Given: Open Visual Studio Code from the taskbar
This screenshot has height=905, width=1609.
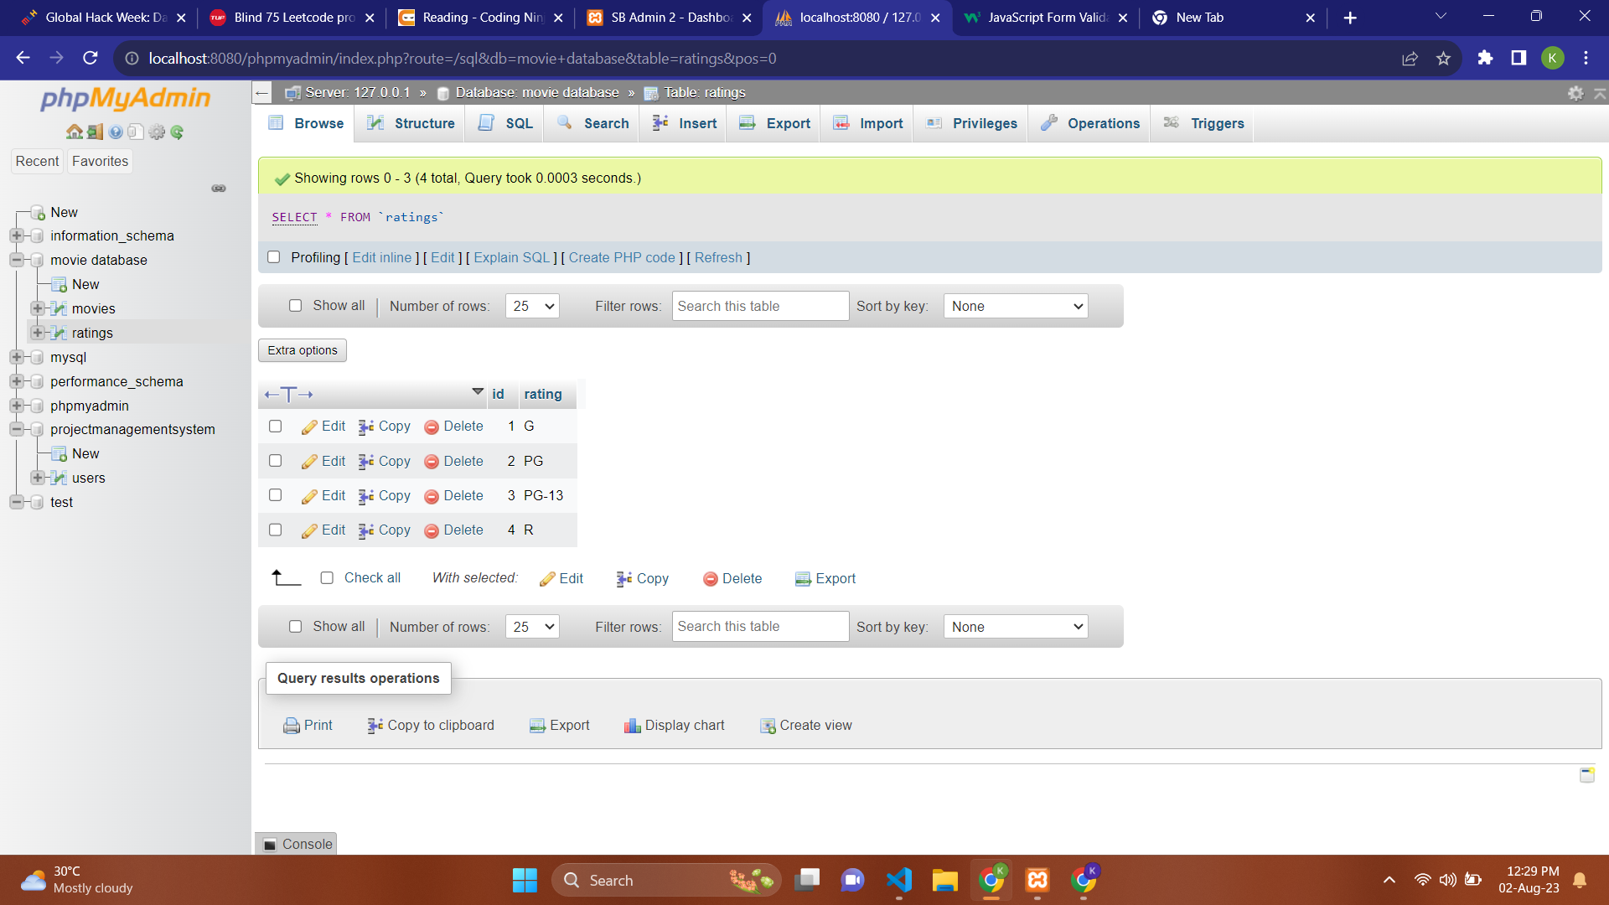Looking at the screenshot, I should point(898,880).
